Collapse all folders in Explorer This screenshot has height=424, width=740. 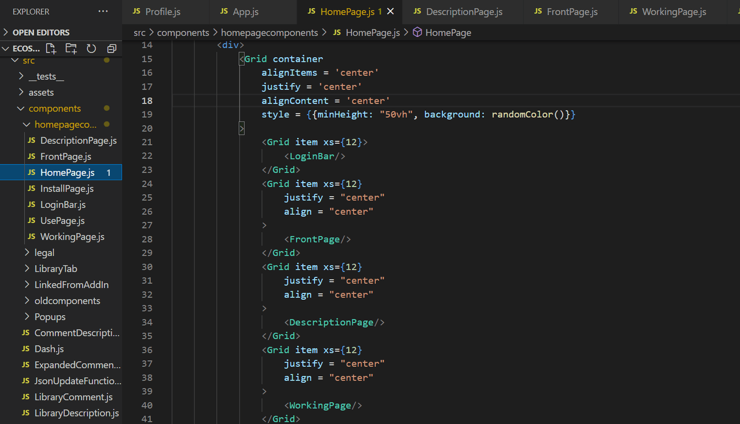tap(112, 49)
